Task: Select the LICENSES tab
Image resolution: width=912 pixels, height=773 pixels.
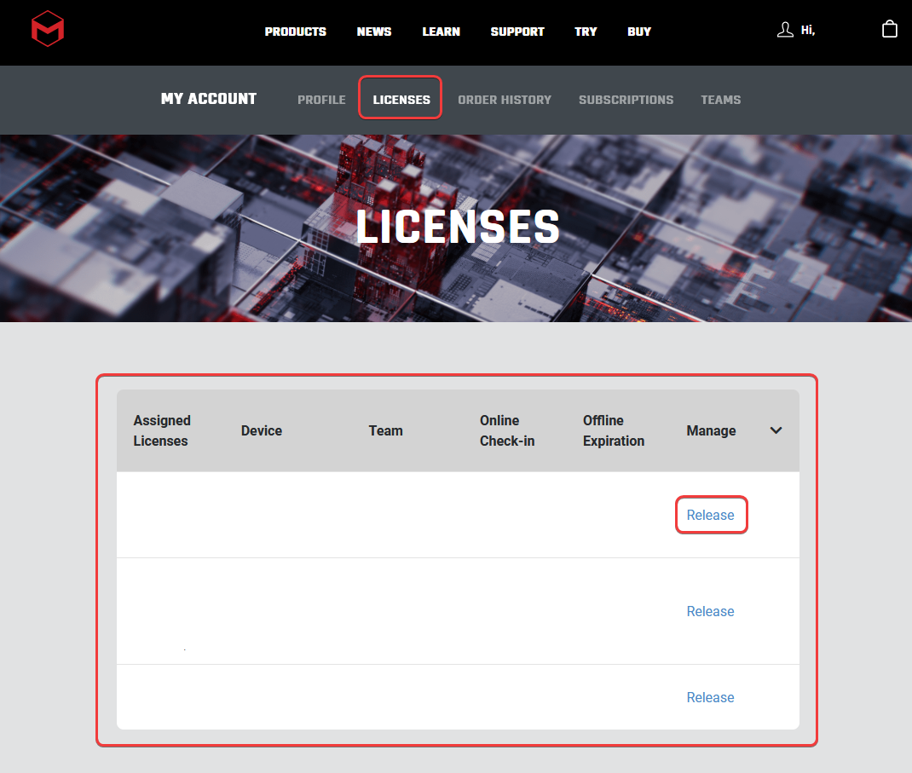Action: coord(400,100)
